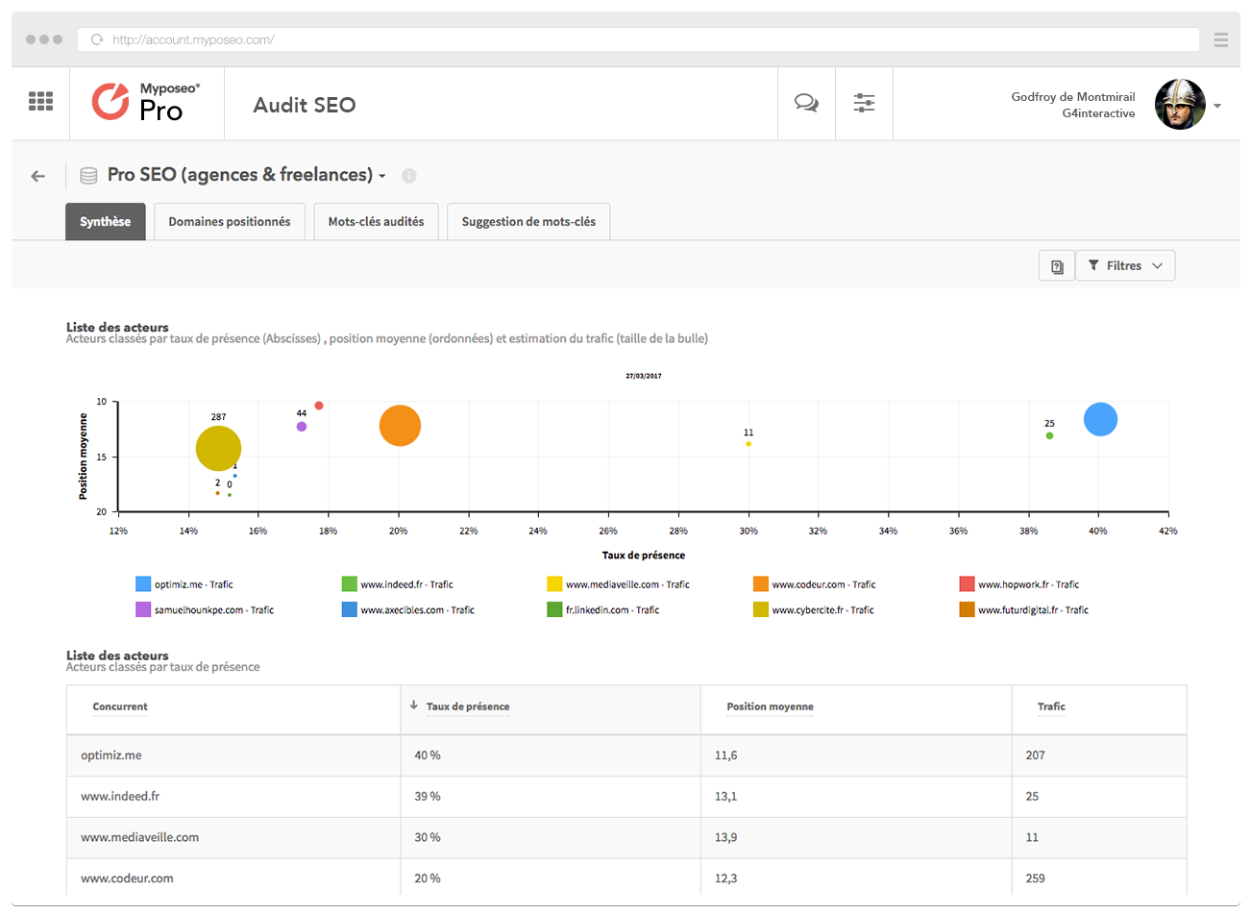1251x915 pixels.
Task: Open the settings sliders icon
Action: point(864,103)
